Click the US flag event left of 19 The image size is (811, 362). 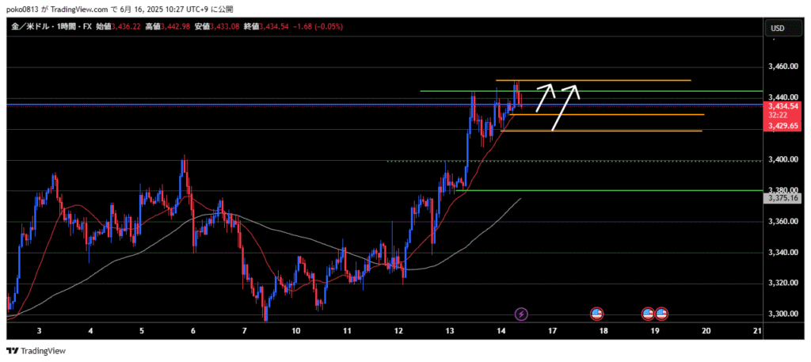(648, 314)
